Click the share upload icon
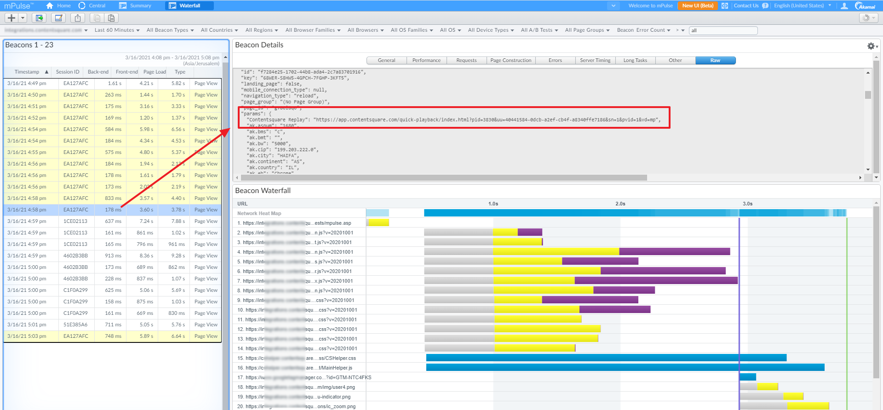Viewport: 883px width, 410px height. (x=78, y=18)
